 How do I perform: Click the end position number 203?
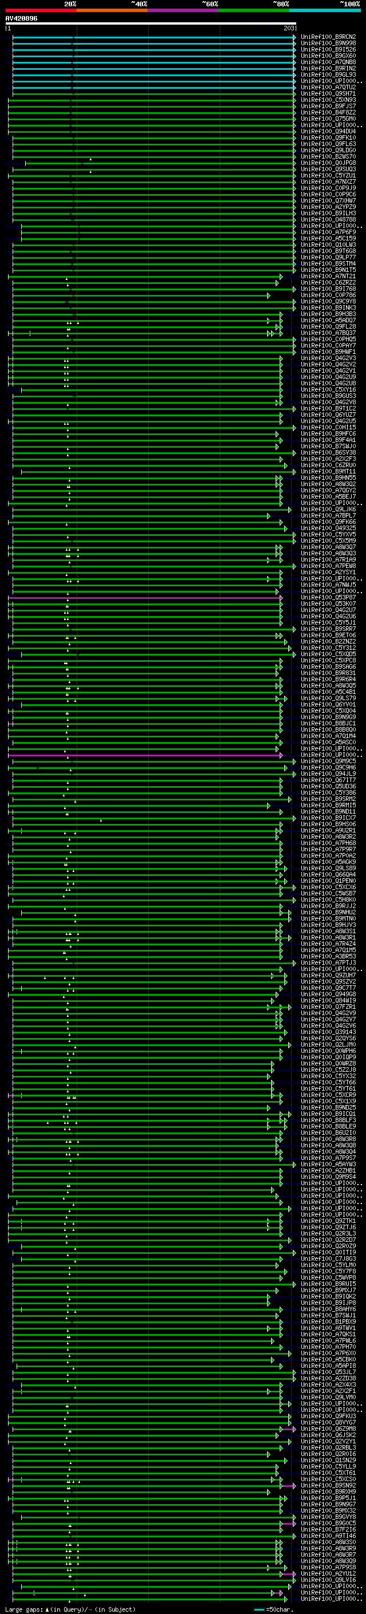[289, 29]
